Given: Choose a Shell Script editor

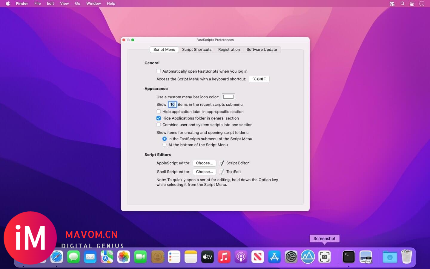Looking at the screenshot, I should tap(204, 172).
